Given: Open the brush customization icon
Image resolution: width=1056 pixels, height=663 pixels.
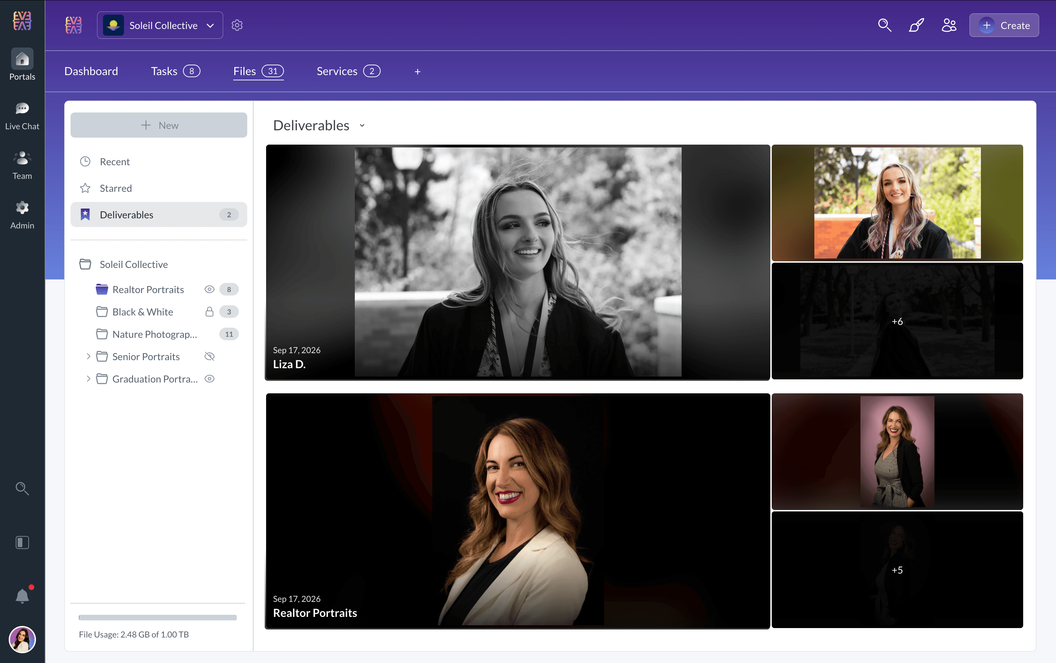Looking at the screenshot, I should pyautogui.click(x=917, y=25).
